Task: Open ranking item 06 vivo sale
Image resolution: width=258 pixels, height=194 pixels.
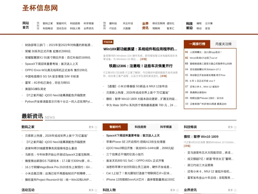Action: (202, 81)
